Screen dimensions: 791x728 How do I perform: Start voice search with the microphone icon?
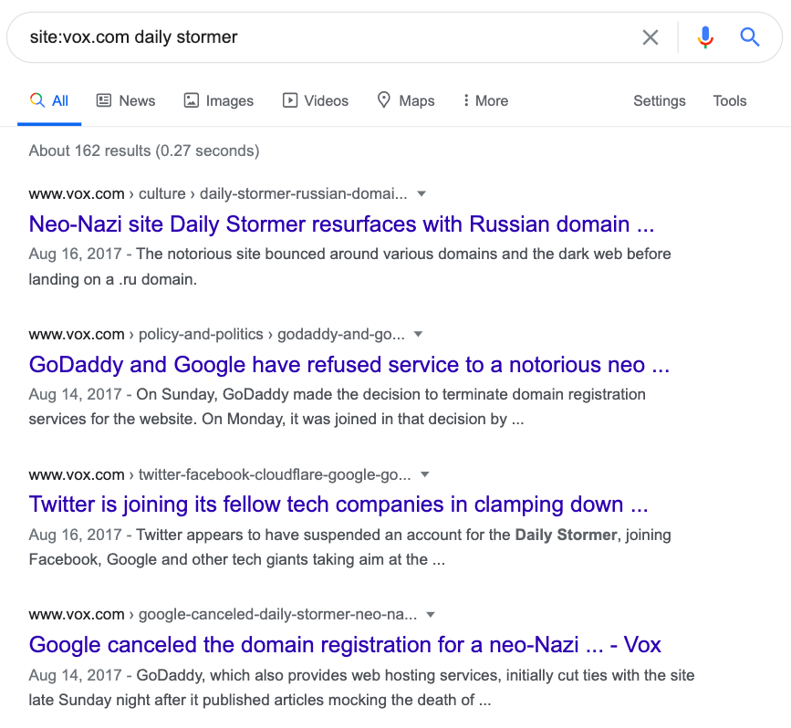point(704,37)
